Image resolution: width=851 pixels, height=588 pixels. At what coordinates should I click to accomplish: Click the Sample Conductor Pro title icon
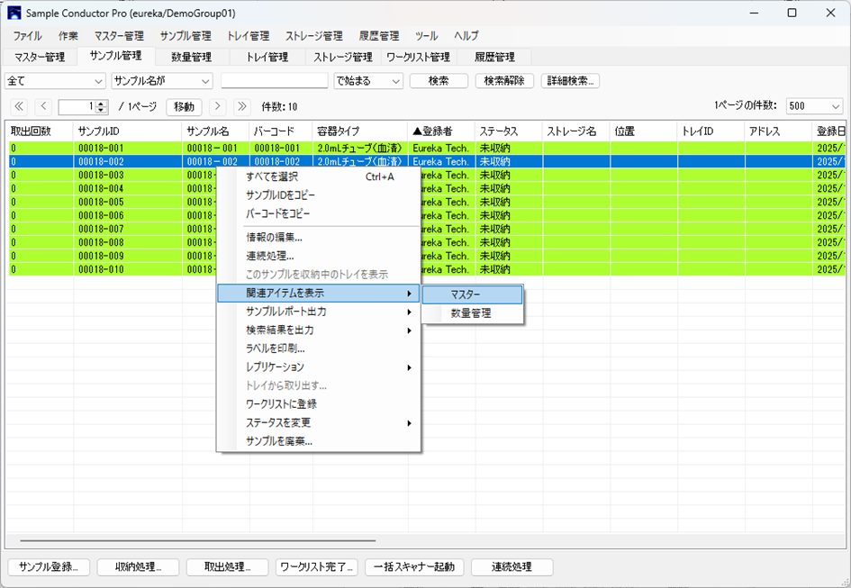[x=14, y=13]
